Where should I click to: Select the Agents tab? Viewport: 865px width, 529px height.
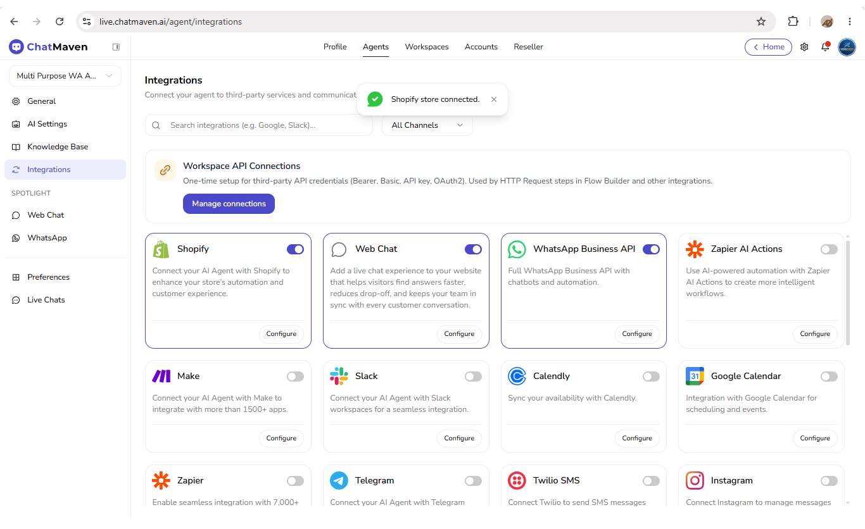(x=376, y=47)
